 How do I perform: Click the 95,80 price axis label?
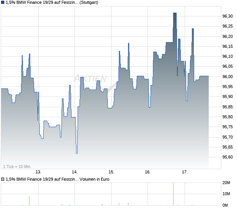click(227, 117)
